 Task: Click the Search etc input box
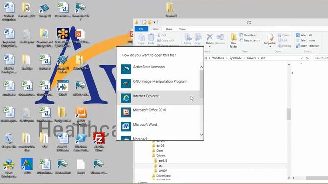click(x=320, y=58)
